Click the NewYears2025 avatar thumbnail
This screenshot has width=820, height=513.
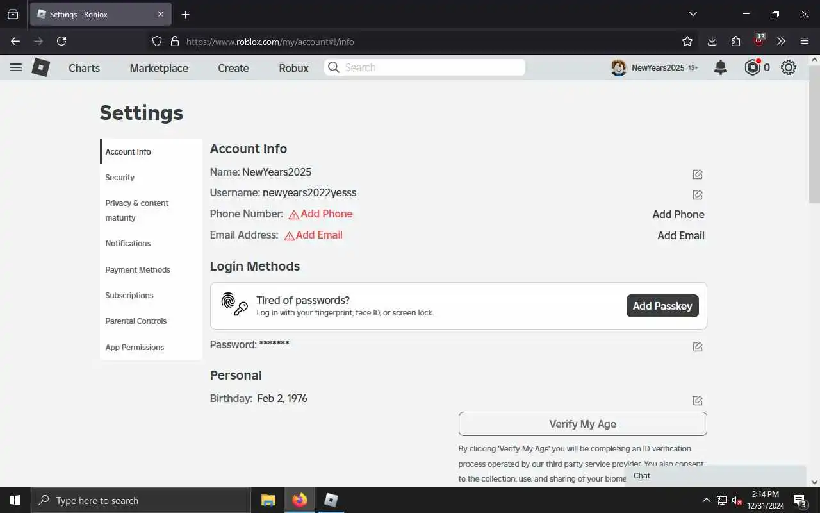pos(618,67)
